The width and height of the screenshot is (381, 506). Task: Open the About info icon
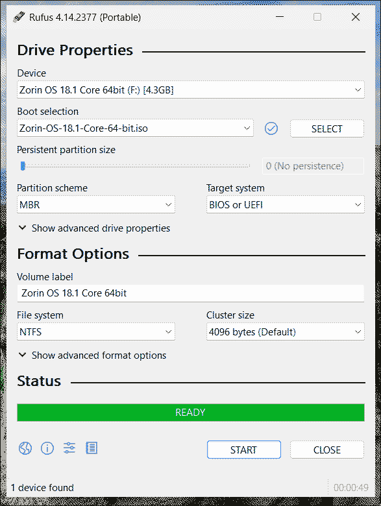pyautogui.click(x=47, y=448)
